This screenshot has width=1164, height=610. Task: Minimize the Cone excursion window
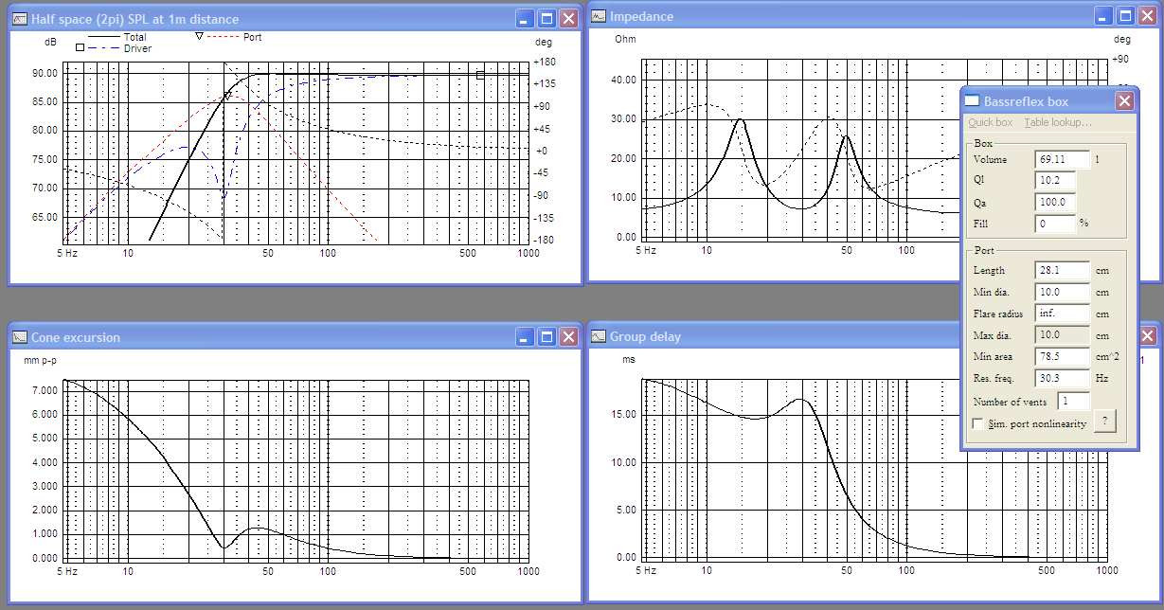(x=525, y=337)
